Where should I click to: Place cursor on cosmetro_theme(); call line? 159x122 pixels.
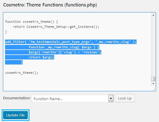[x=22, y=73]
